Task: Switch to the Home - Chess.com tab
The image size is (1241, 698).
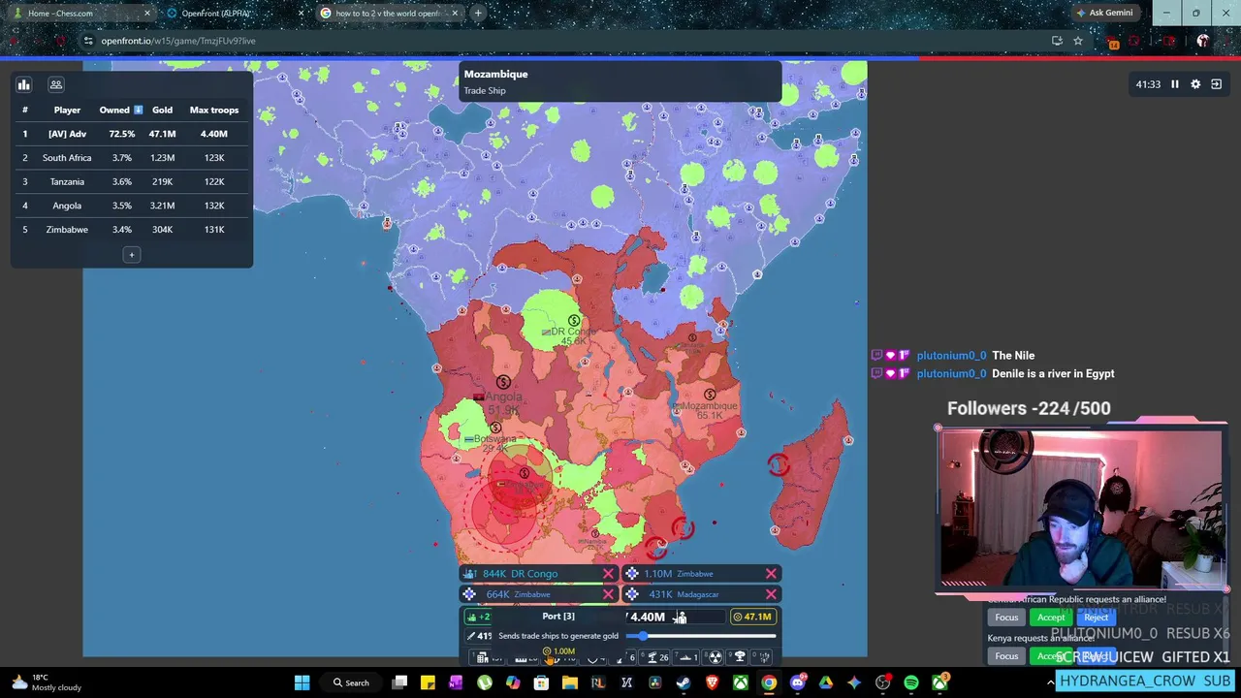Action: click(80, 13)
